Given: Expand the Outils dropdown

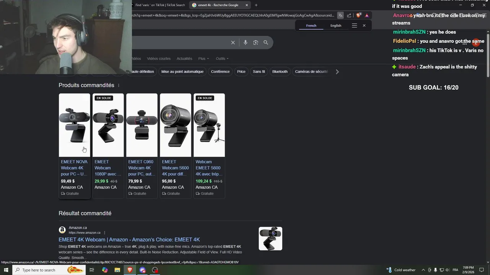Looking at the screenshot, I should point(222,58).
